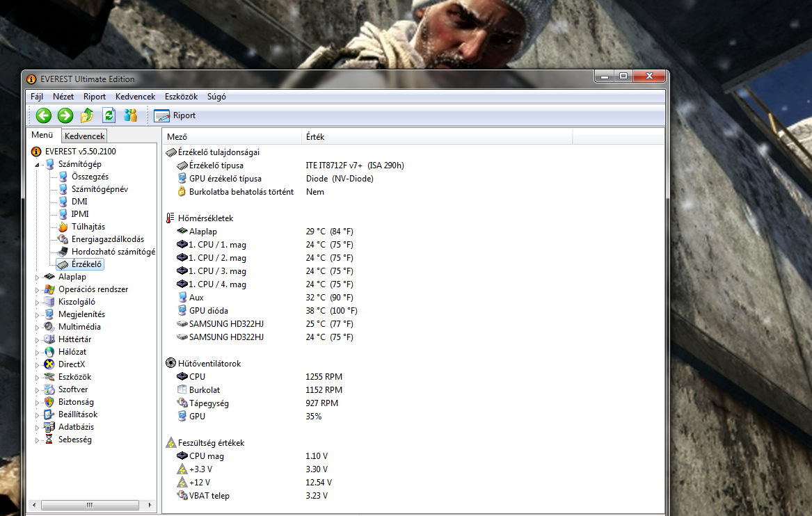Refresh the sensor readings

(x=109, y=115)
